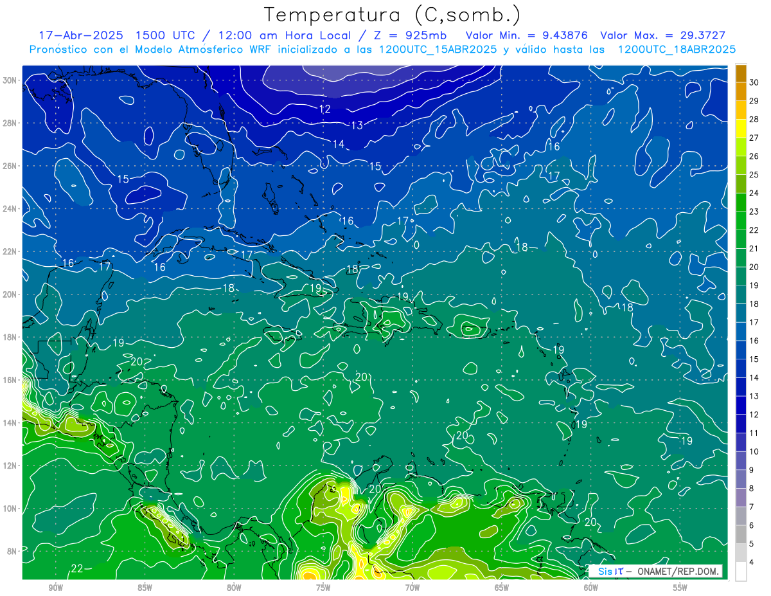Click the "14" contour label on the map
Image resolution: width=771 pixels, height=596 pixels.
(x=339, y=144)
